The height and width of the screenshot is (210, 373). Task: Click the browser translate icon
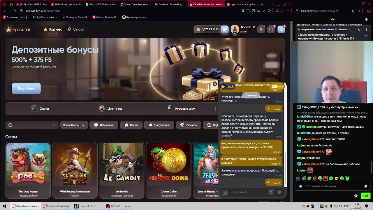click(258, 11)
